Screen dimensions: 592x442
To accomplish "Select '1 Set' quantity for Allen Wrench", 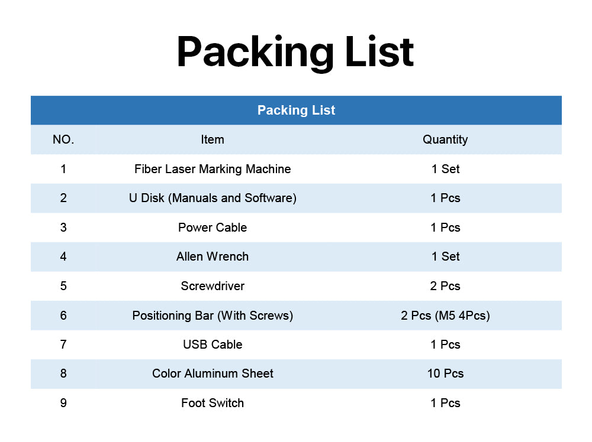I will (446, 256).
